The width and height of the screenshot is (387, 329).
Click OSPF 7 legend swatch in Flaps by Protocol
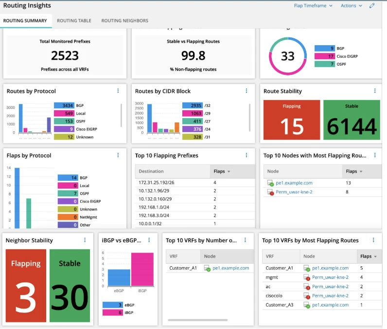click(68, 193)
